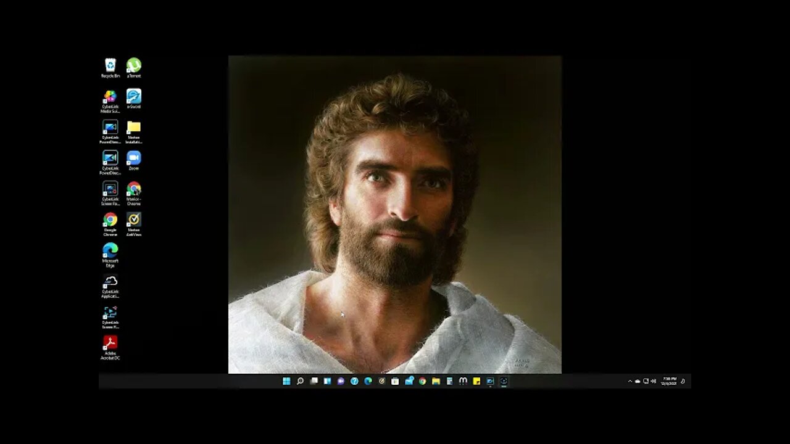Open the Microsoft Edge desktop shortcut
The image size is (790, 444).
pyautogui.click(x=110, y=255)
